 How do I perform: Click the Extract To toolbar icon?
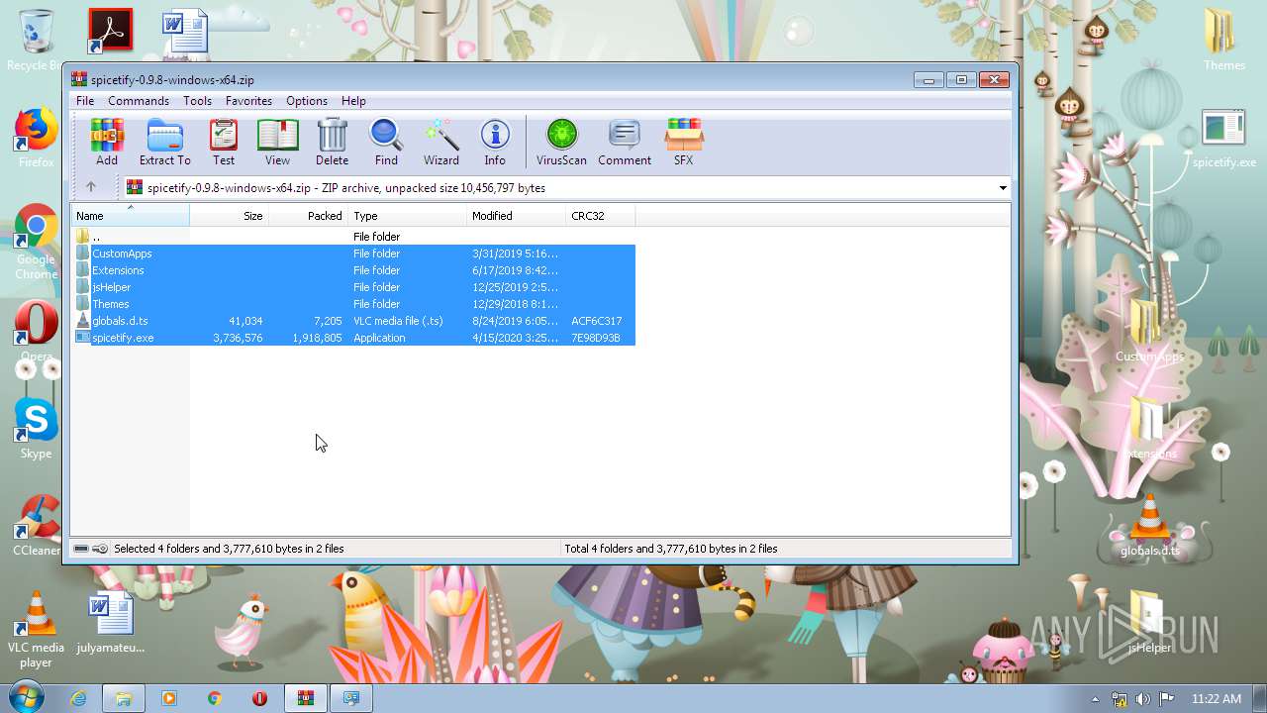point(164,142)
